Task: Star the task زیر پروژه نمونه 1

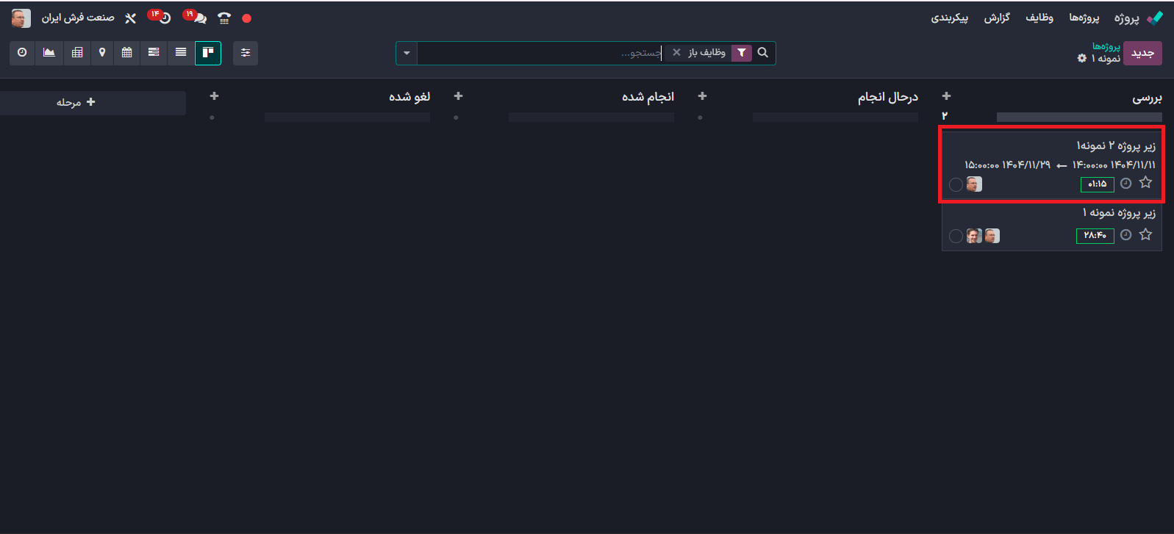Action: [x=1145, y=235]
